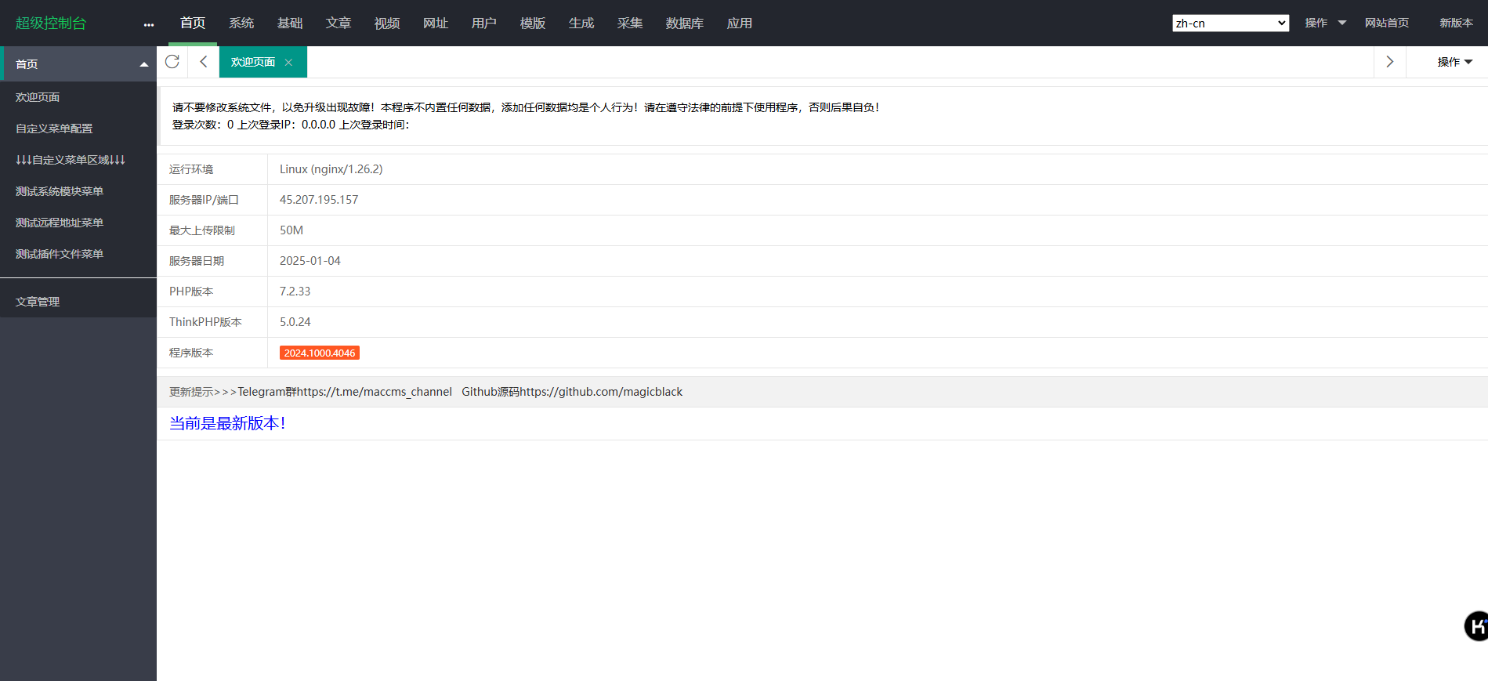Click the left arrow tab scroll icon
Viewport: 1488px width, 681px height.
[204, 62]
